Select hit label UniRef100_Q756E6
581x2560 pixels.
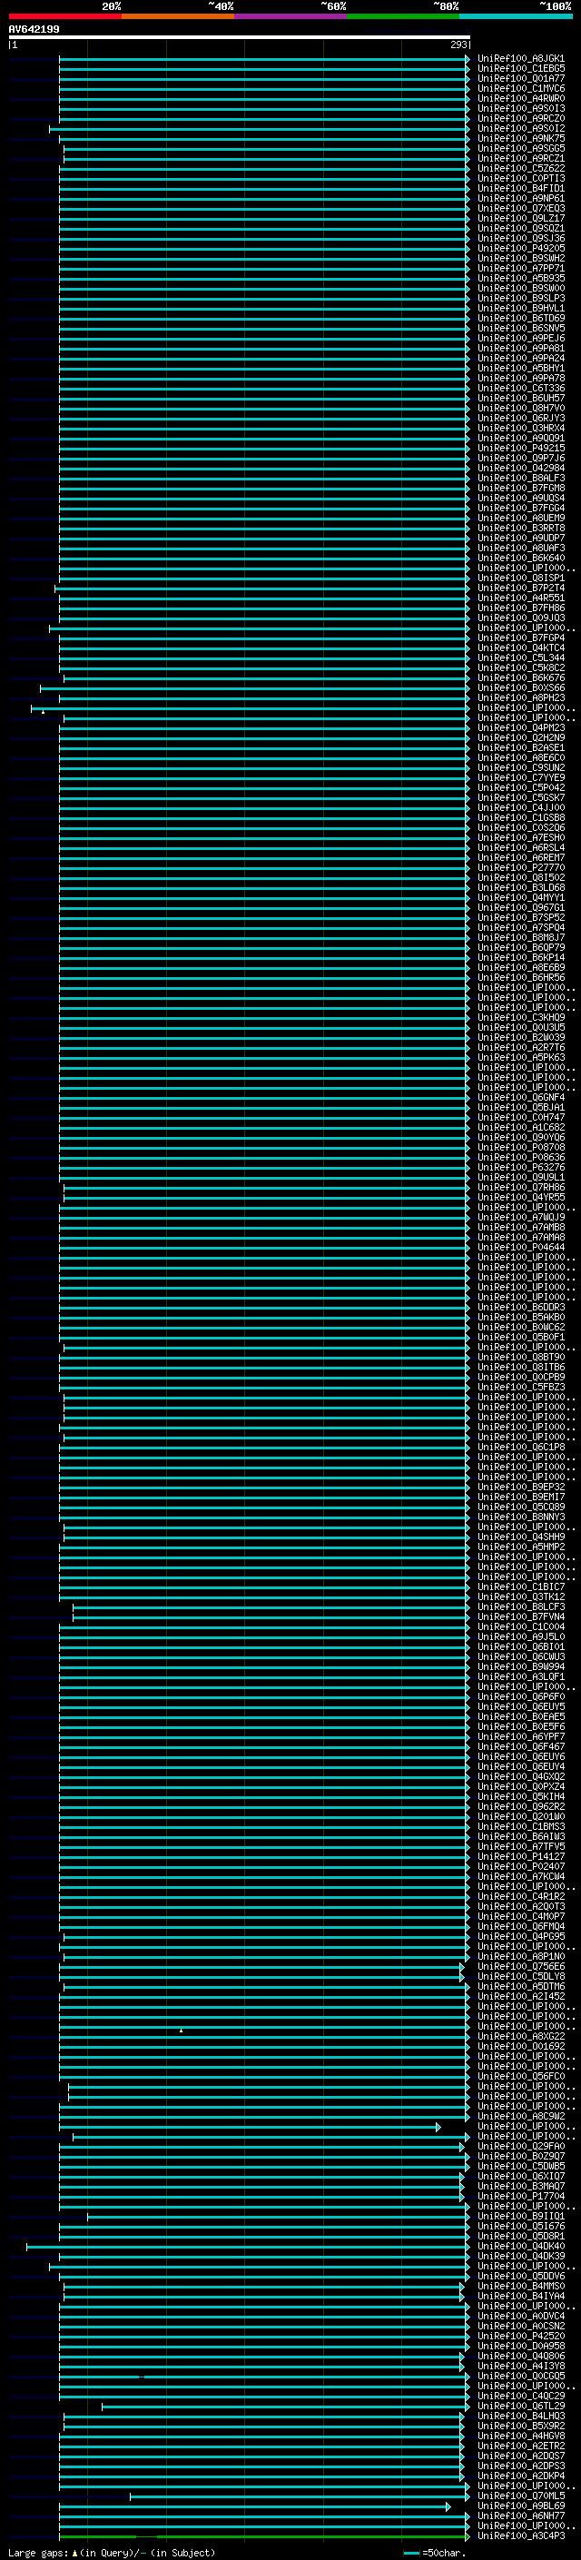tap(521, 1967)
